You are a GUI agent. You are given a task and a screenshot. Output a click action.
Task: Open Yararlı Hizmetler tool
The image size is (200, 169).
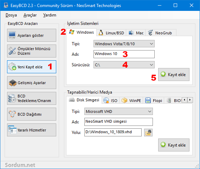pos(32,130)
